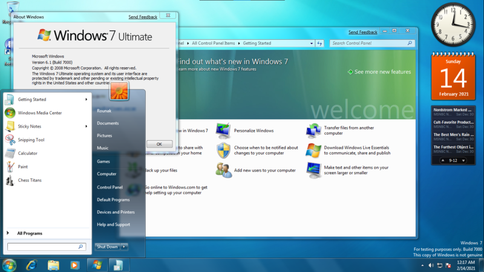
Task: Open the notification shield icon
Action: coord(223,151)
